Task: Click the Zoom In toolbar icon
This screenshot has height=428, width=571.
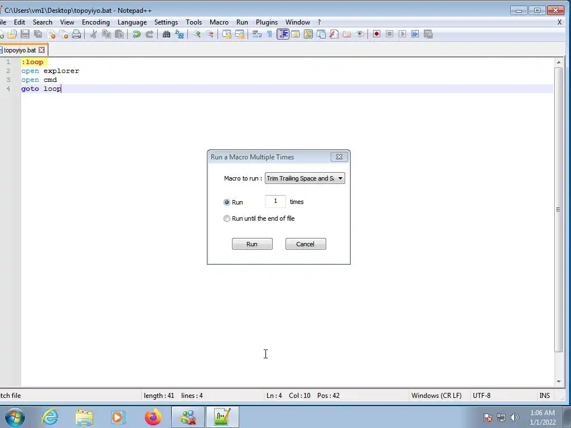Action: 197,34
